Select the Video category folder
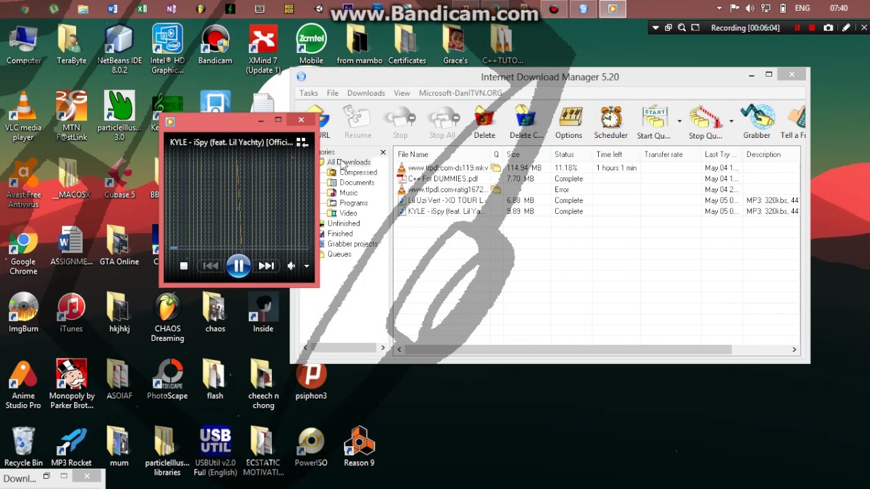 coord(348,213)
